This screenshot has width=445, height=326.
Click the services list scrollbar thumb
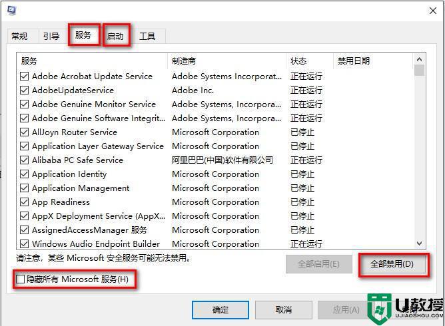coord(419,71)
